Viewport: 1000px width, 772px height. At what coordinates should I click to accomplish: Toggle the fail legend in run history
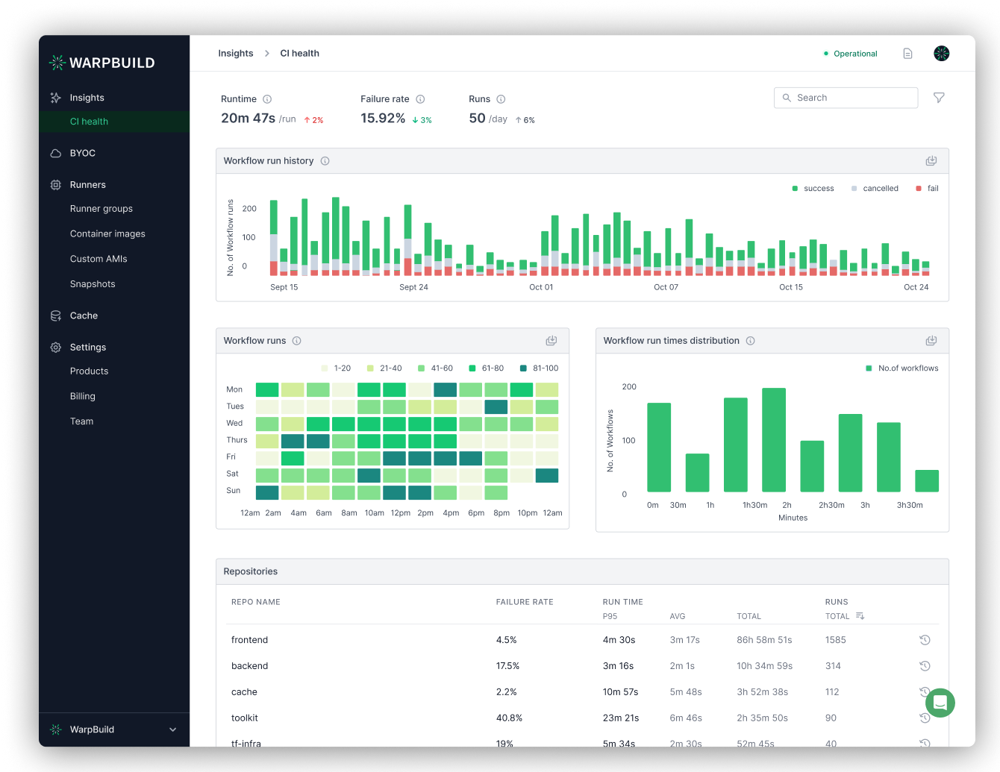tap(926, 188)
